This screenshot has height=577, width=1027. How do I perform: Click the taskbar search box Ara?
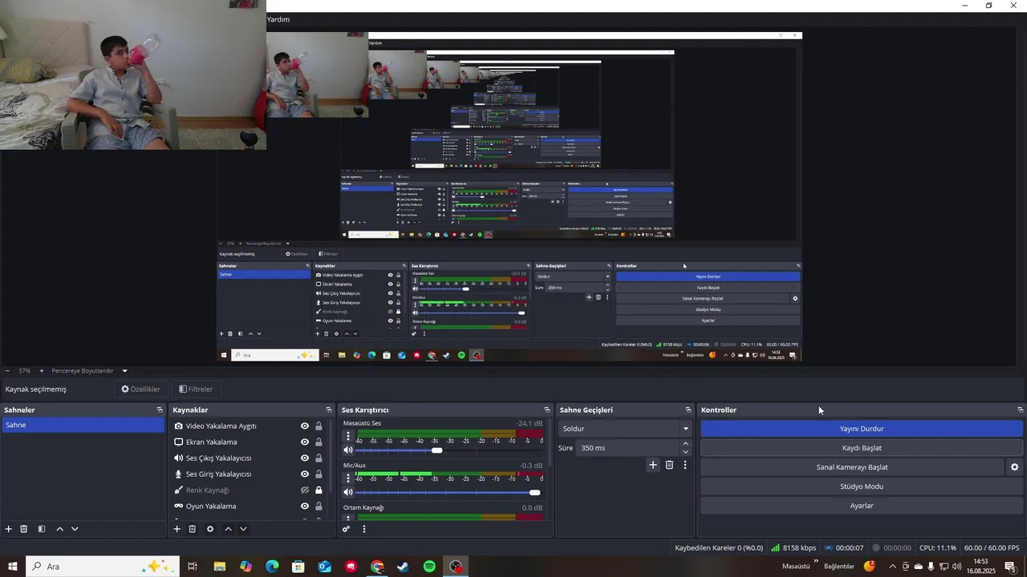pos(102,567)
